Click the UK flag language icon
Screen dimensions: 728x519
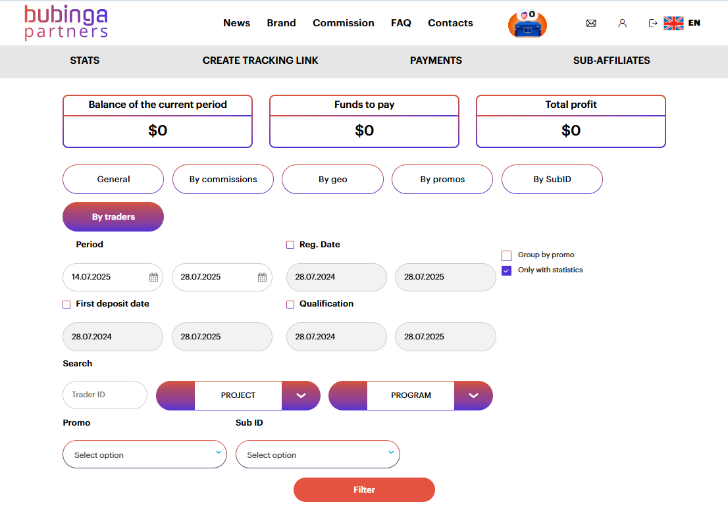coord(673,23)
